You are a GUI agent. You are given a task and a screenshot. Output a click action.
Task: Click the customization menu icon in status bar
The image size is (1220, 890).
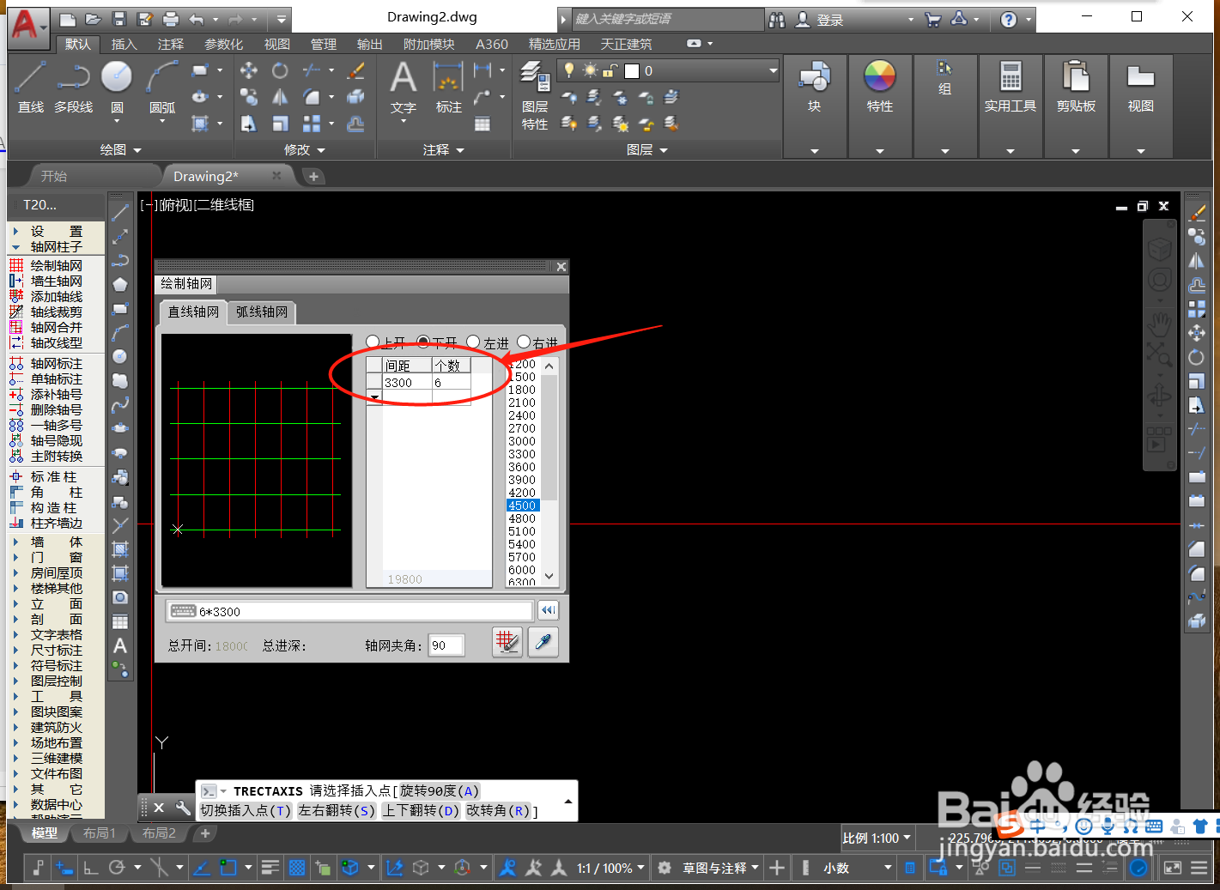1199,868
